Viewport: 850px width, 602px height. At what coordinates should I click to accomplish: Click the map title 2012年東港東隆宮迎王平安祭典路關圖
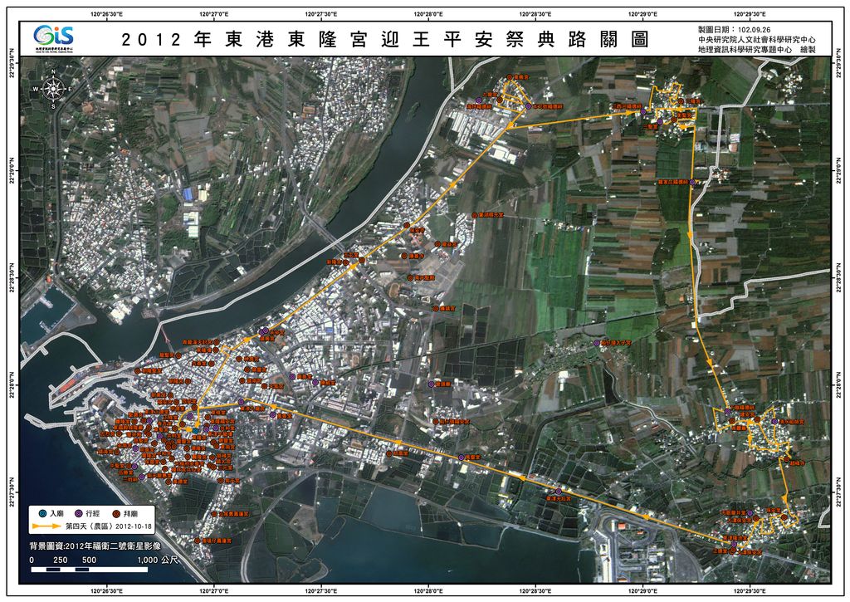pyautogui.click(x=385, y=39)
